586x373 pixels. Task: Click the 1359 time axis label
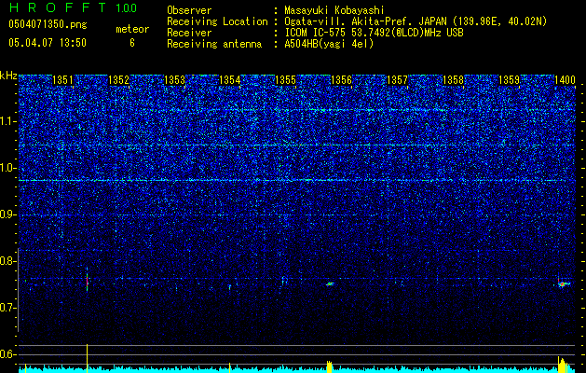coord(509,80)
